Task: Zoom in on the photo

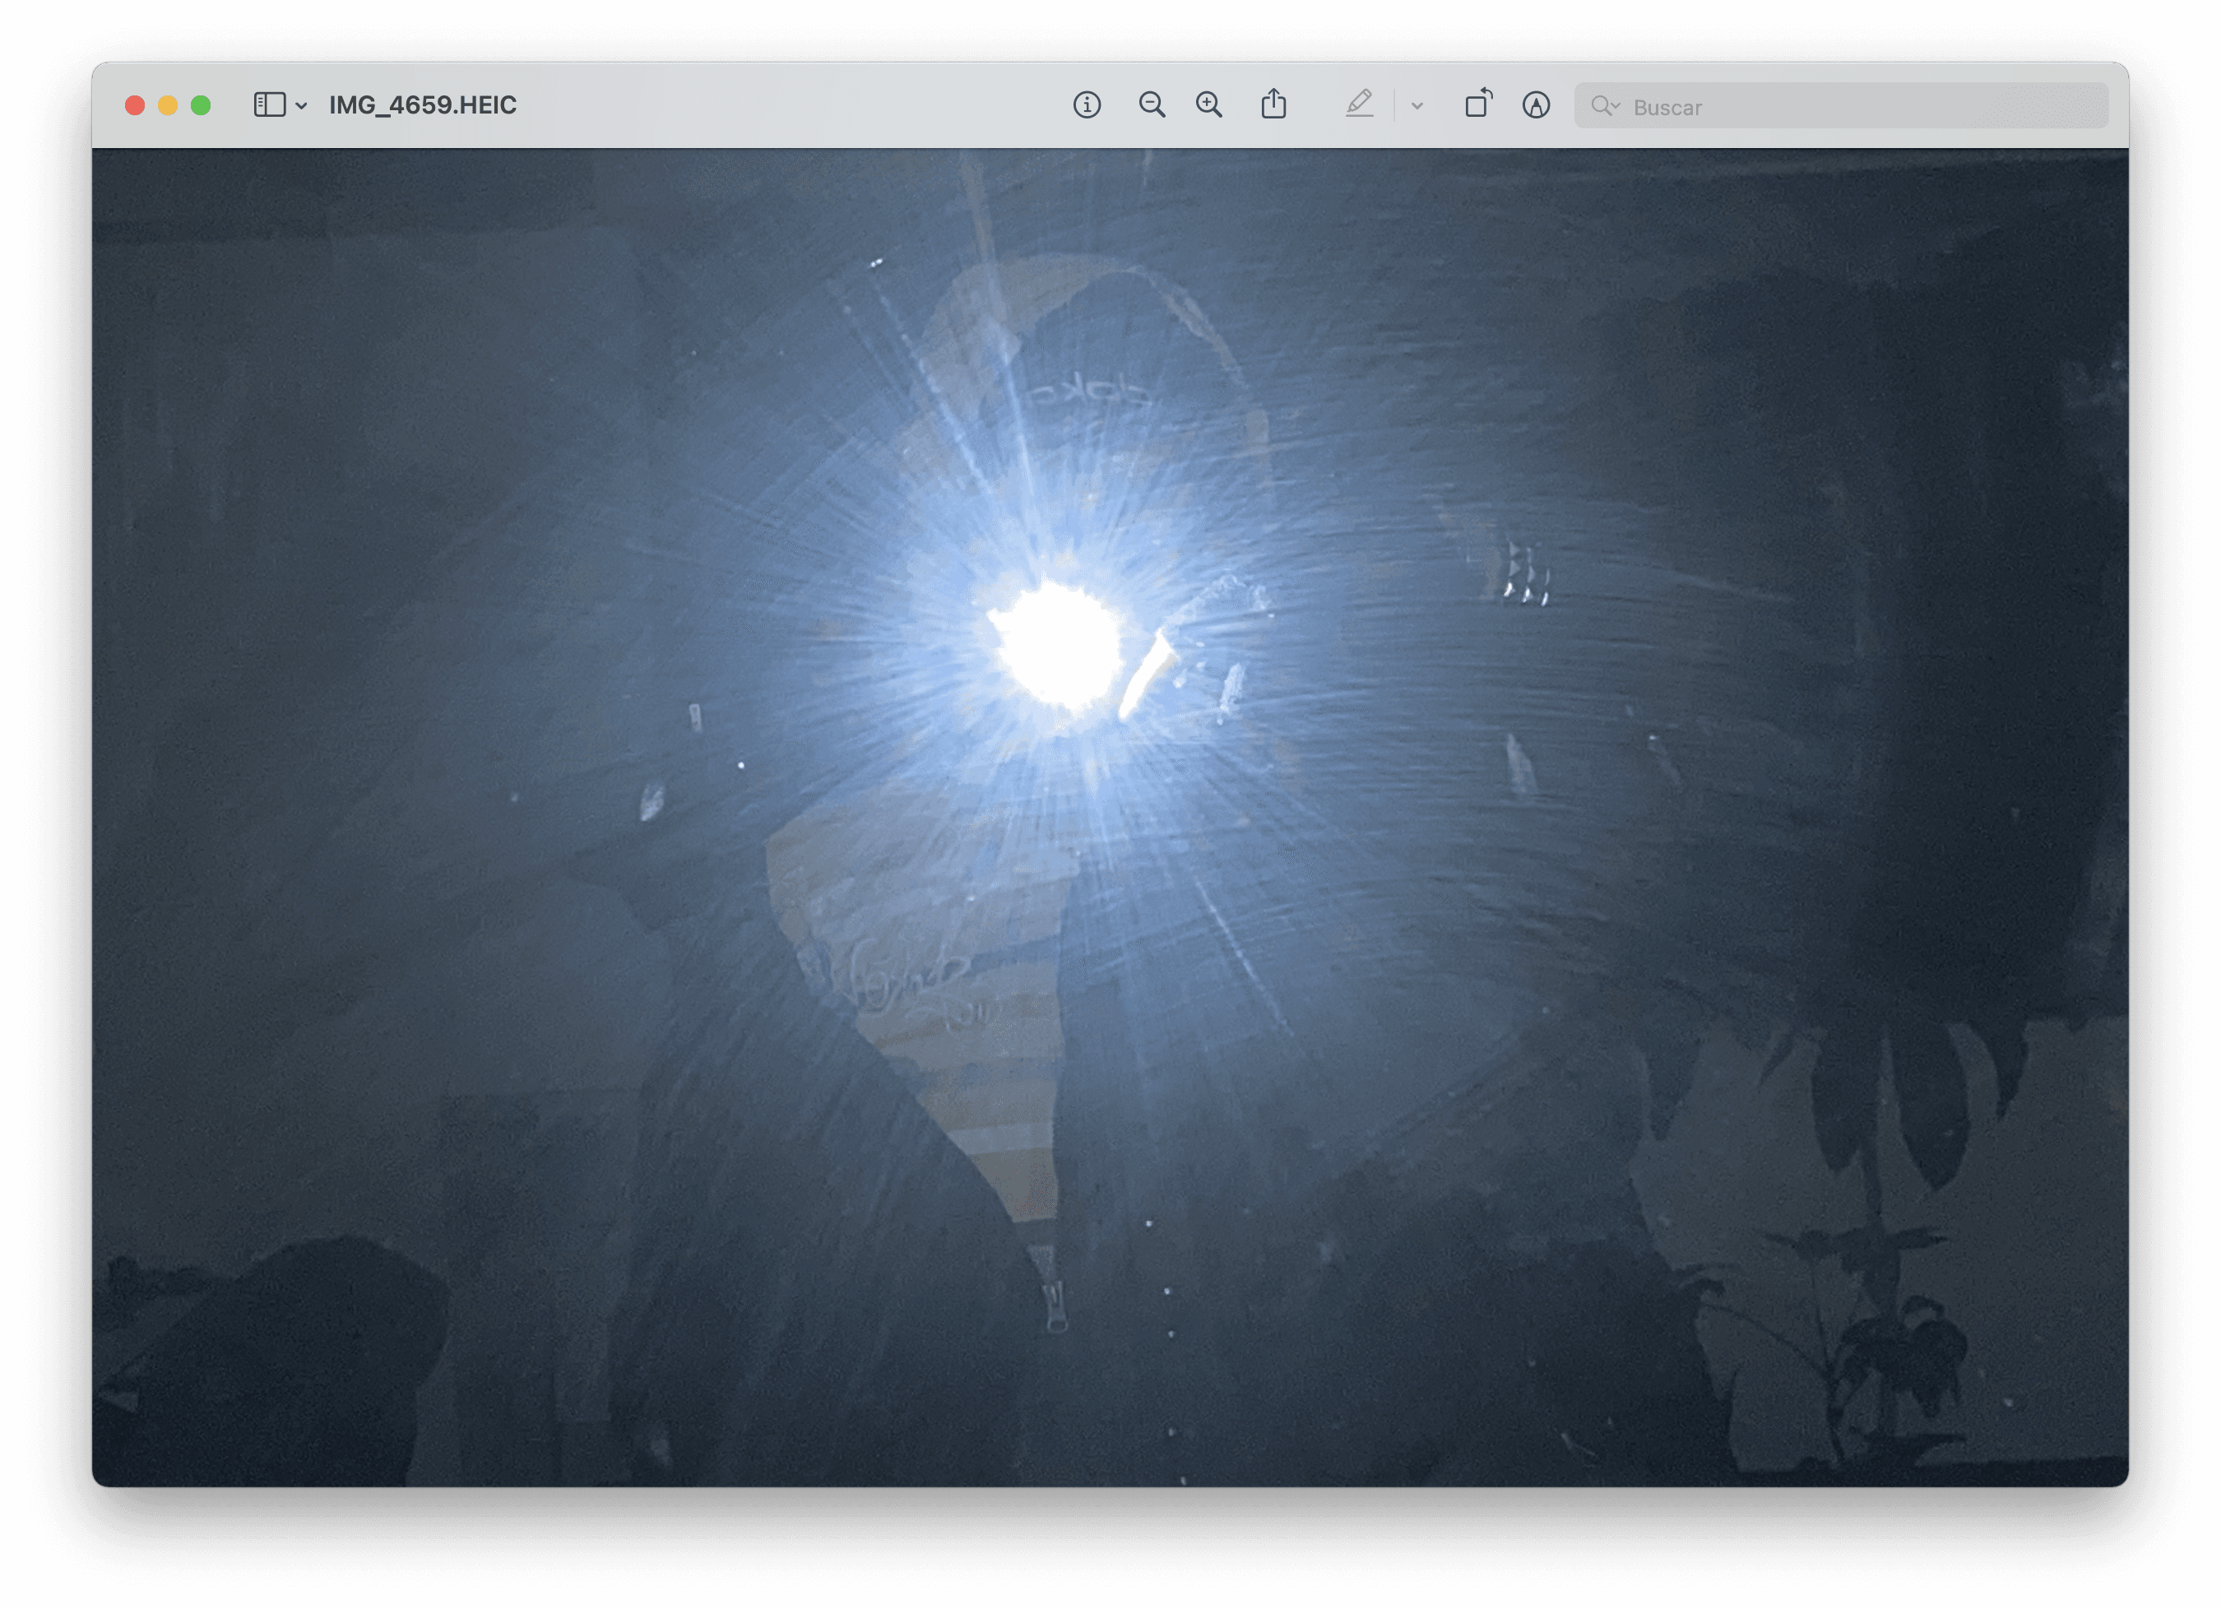Action: tap(1209, 104)
